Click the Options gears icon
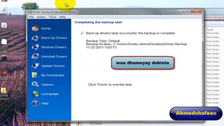 click(35, 84)
